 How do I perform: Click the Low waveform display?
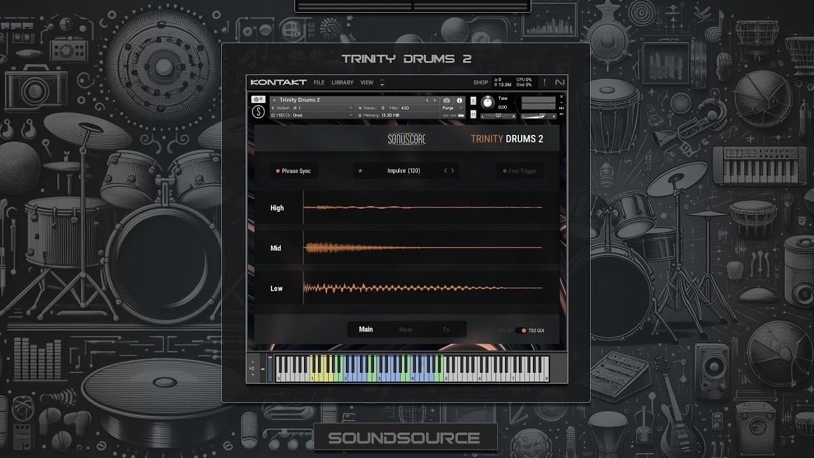click(423, 288)
